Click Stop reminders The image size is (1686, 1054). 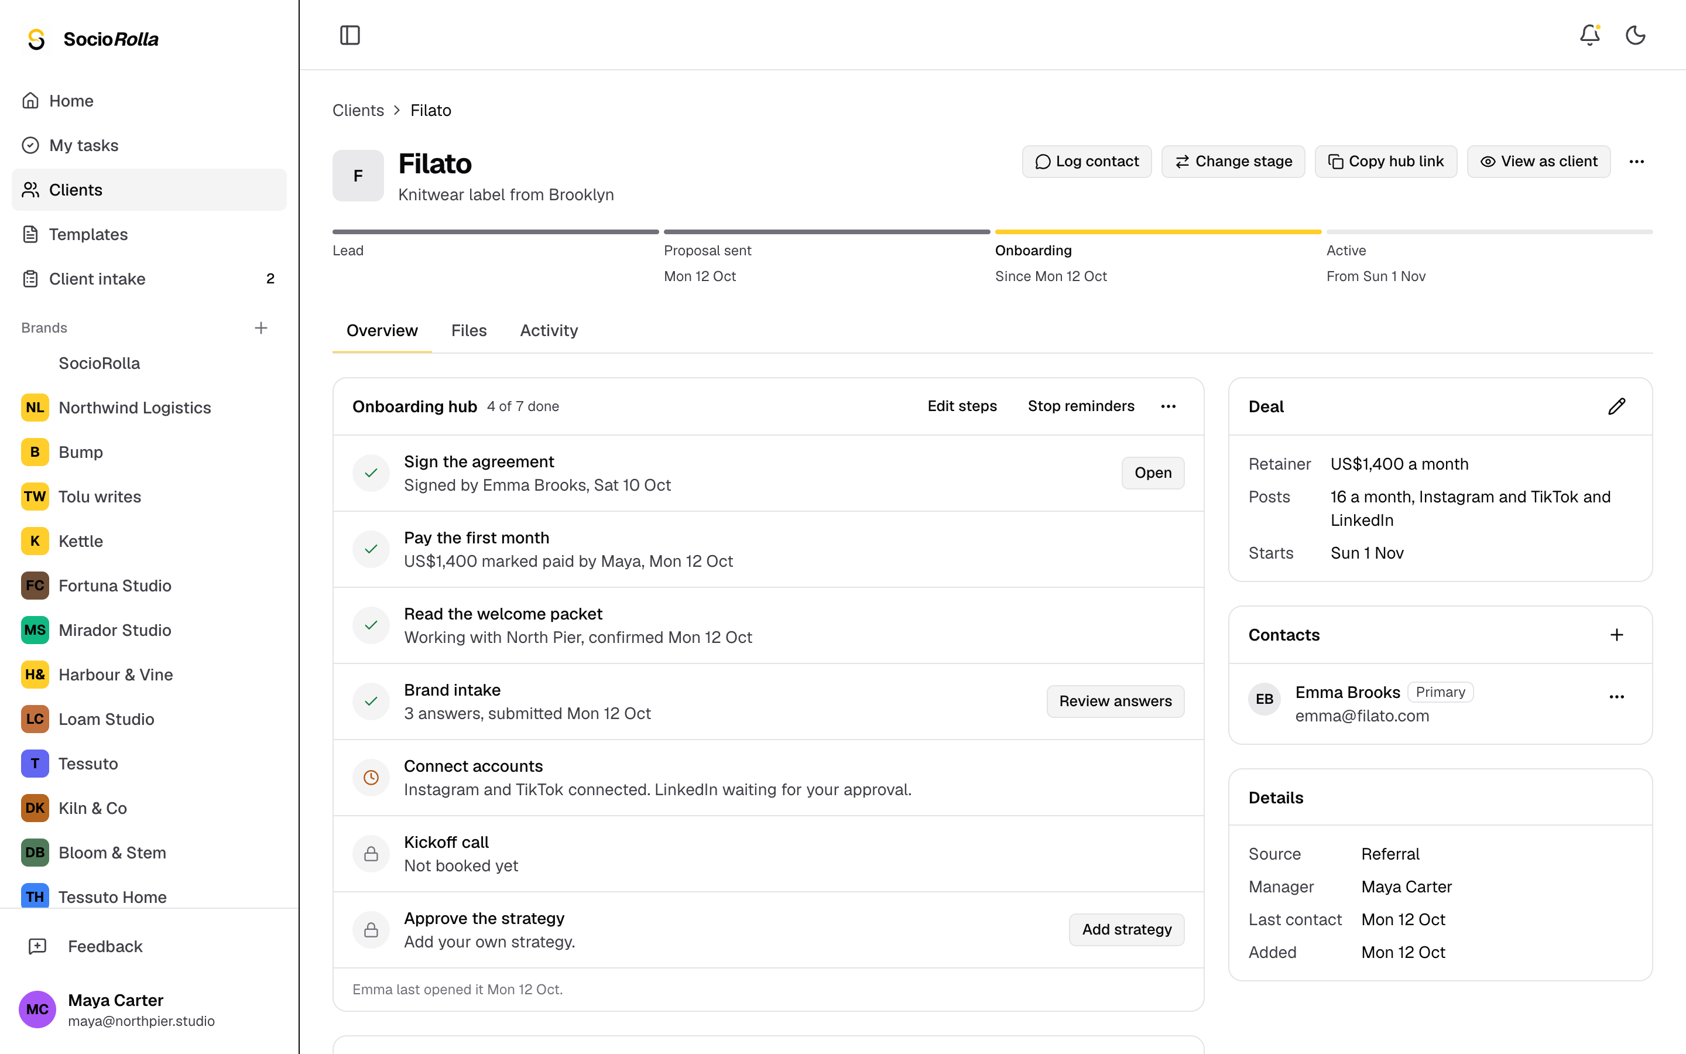click(1081, 406)
